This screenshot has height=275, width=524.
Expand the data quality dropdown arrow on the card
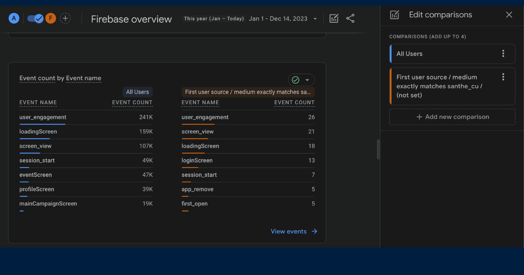[x=308, y=80]
